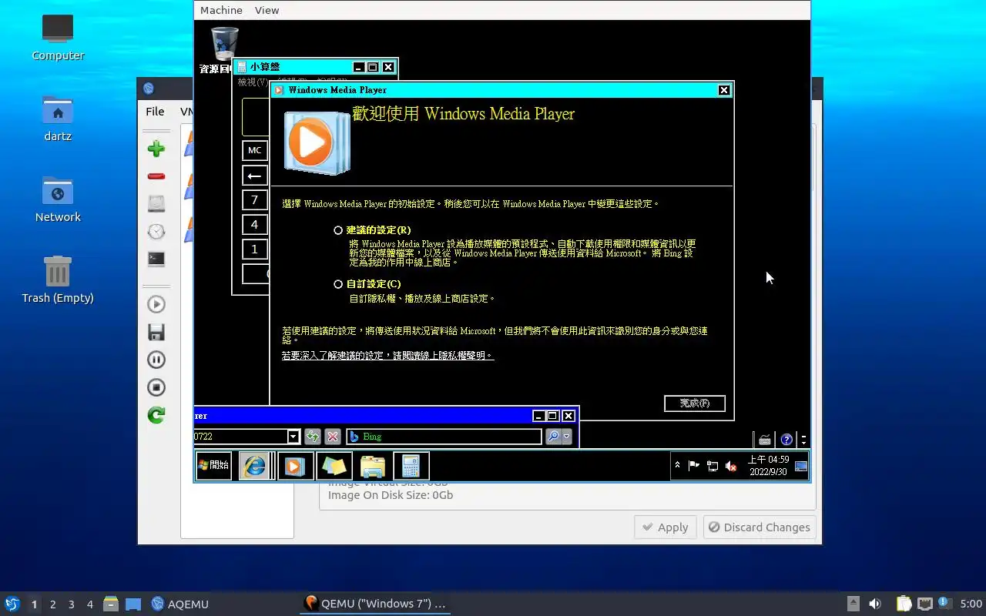
Task: Click the Windows Start button 開始
Action: [213, 465]
